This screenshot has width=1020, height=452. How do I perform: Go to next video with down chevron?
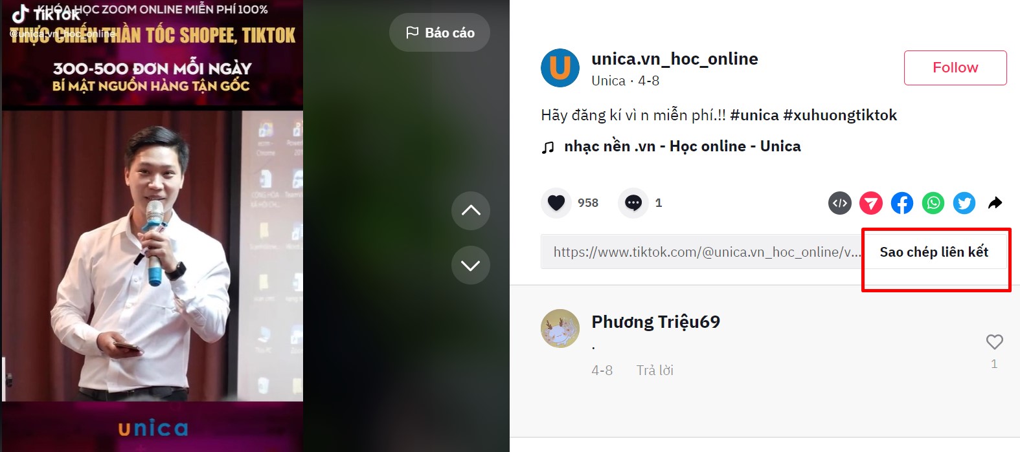[471, 265]
